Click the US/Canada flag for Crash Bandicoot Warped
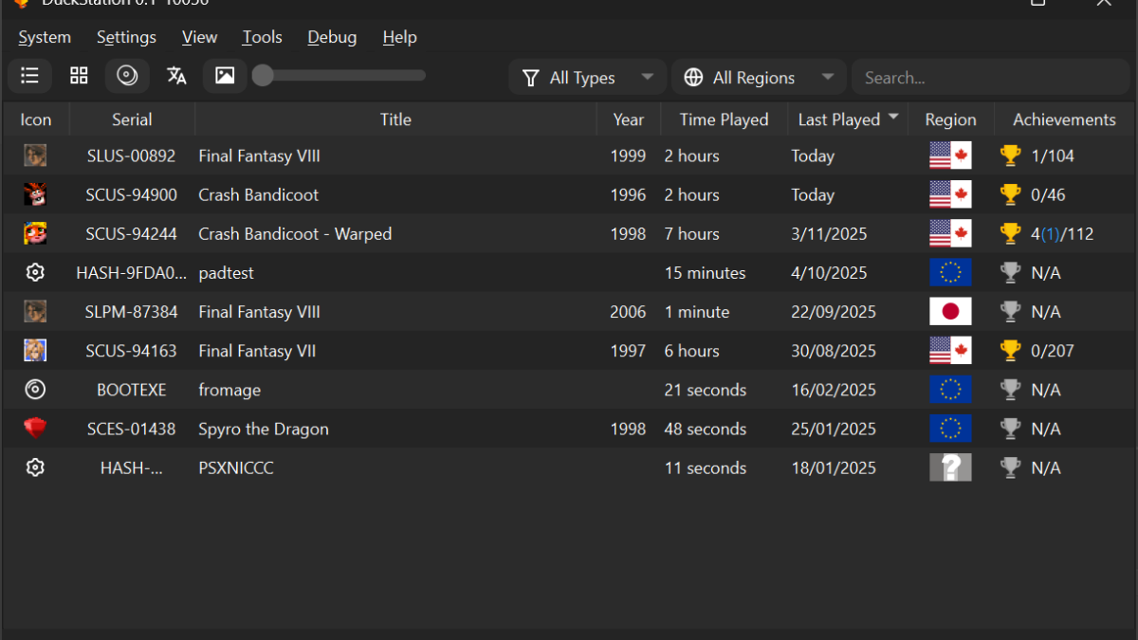The height and width of the screenshot is (640, 1138). [950, 233]
